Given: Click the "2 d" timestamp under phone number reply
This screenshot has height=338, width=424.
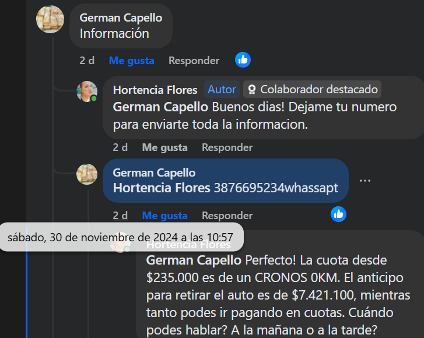Looking at the screenshot, I should coord(120,216).
